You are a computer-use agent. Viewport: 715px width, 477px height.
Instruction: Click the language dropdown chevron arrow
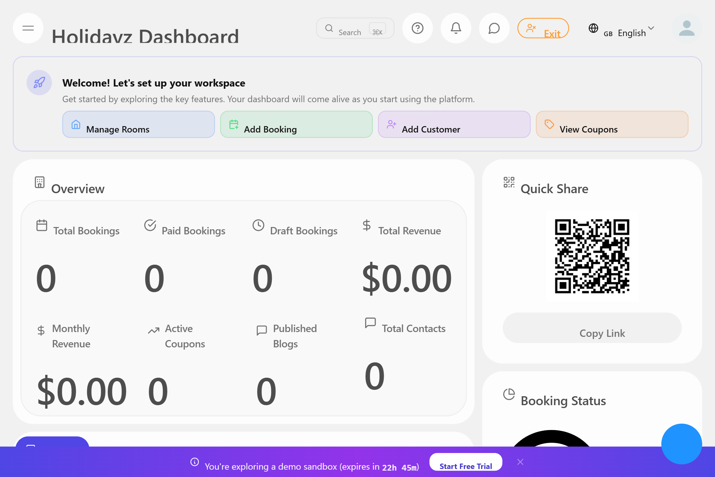651,28
